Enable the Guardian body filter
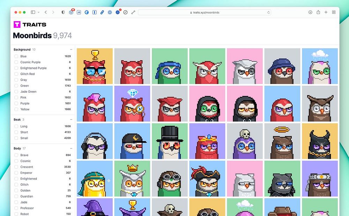This screenshot has height=216, width=349. coord(16,196)
